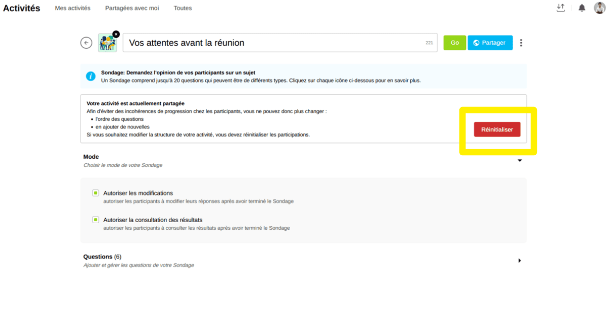The image size is (609, 313).
Task: Click the import/export icon in the top bar
Action: coord(560,8)
